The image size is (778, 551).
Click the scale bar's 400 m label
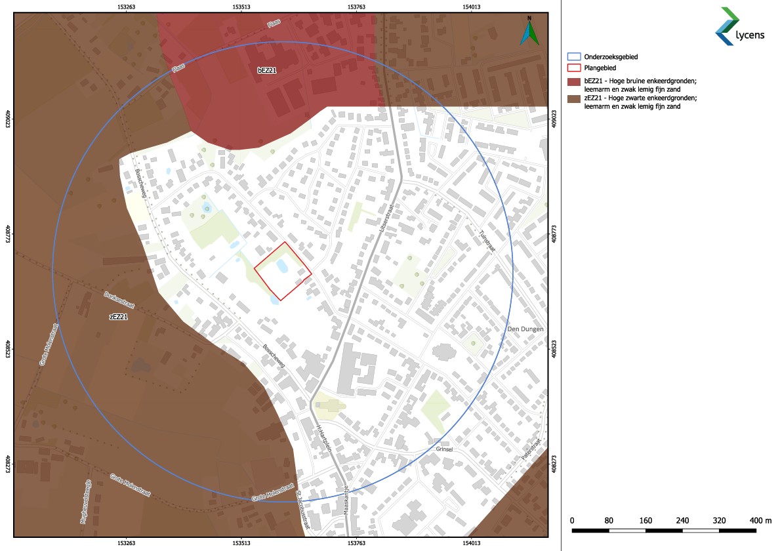point(760,520)
